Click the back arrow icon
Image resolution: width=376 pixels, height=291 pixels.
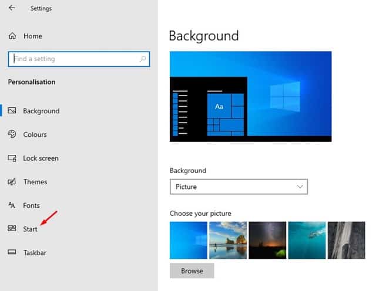click(12, 8)
